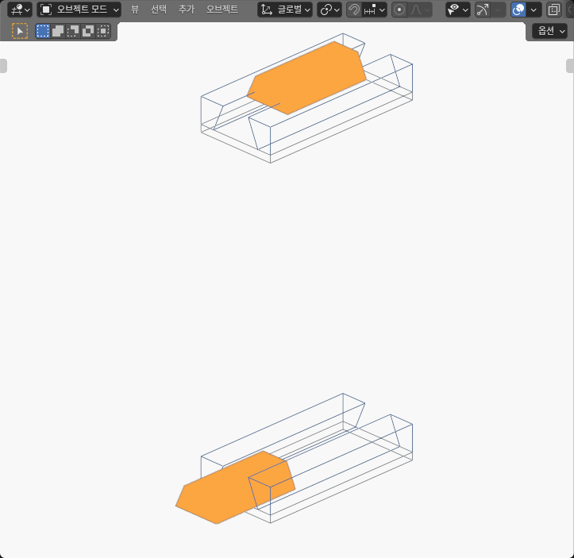Open the 오브젝트 menu

pyautogui.click(x=222, y=10)
